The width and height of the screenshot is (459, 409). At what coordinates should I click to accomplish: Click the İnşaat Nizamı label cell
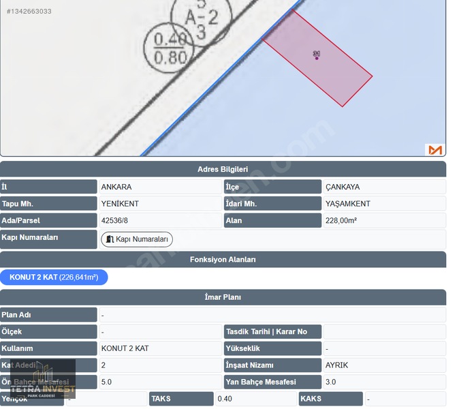272,365
